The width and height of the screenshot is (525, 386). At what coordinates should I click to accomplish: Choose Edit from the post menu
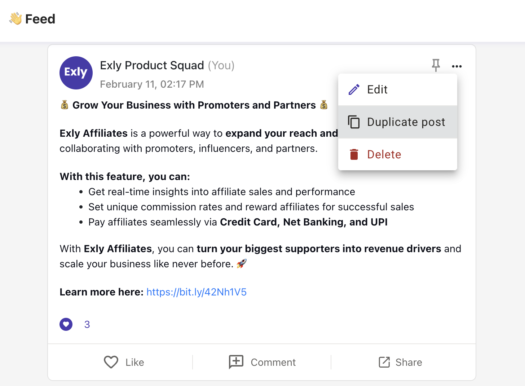point(398,89)
